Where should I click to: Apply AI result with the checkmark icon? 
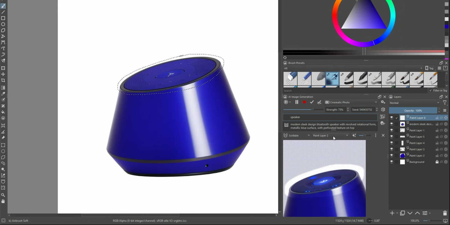pos(312,102)
